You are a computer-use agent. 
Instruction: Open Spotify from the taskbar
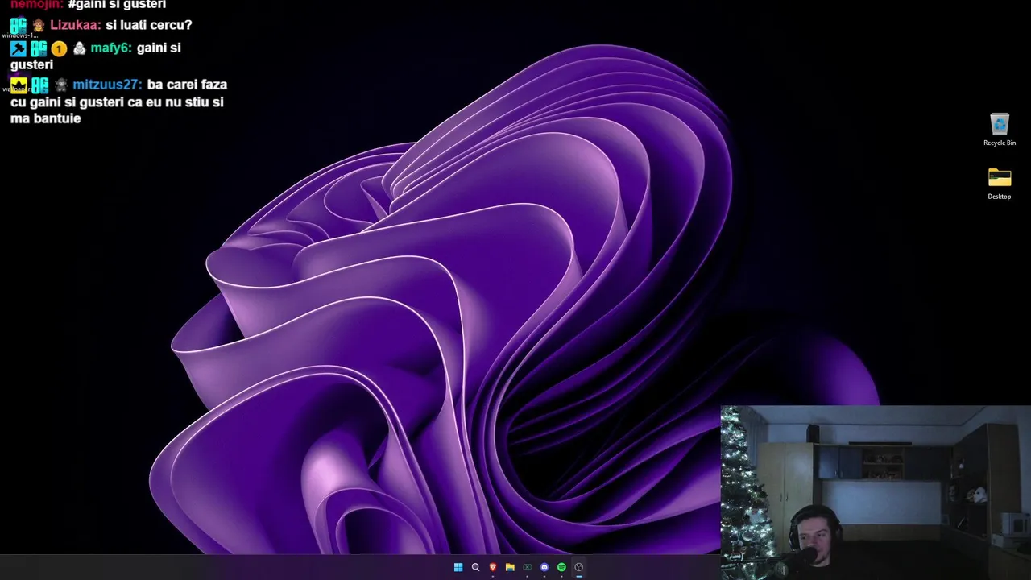tap(561, 567)
